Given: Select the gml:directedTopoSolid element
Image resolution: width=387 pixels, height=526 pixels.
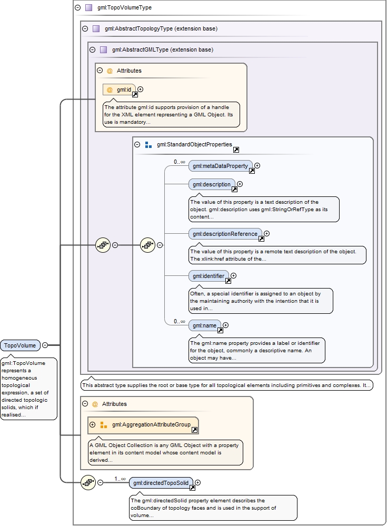Looking at the screenshot, I should 161,483.
